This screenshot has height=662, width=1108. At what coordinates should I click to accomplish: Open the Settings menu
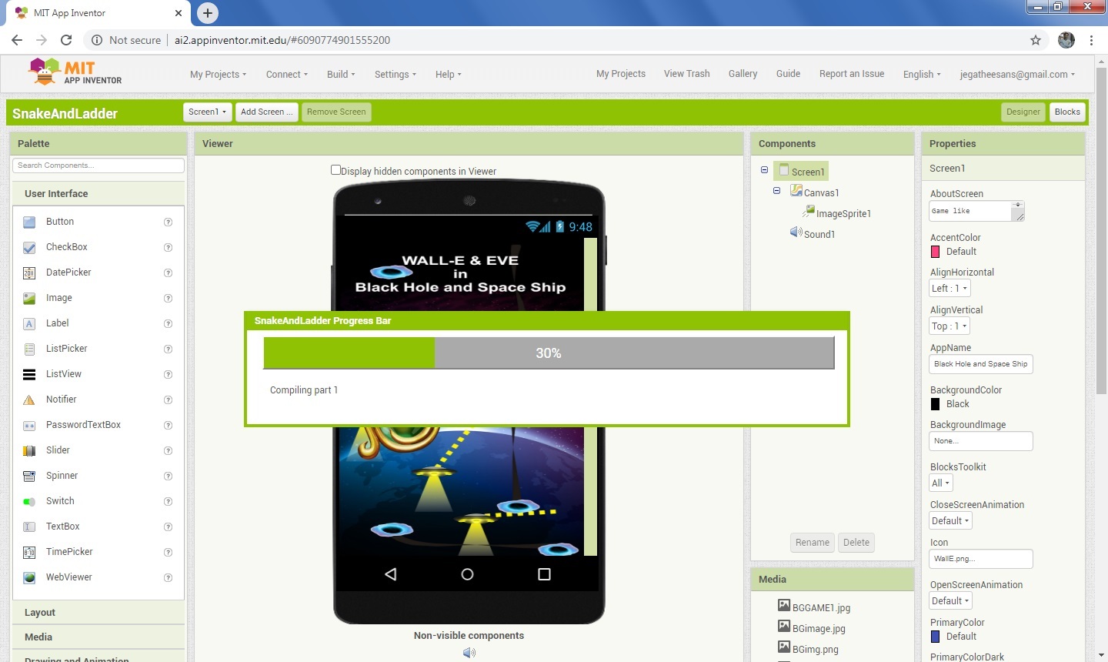(x=395, y=75)
